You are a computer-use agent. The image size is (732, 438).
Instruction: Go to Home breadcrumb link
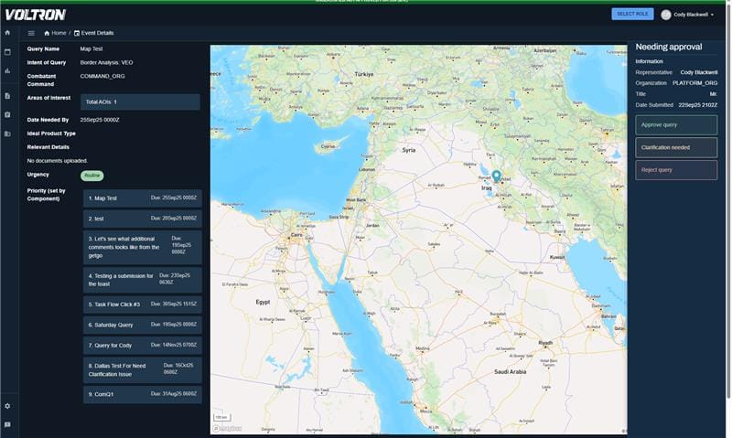(x=55, y=33)
